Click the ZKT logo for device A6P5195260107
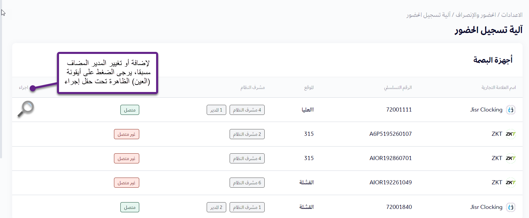 click(x=511, y=134)
